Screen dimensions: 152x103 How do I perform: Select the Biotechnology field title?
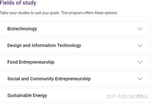point(22,29)
